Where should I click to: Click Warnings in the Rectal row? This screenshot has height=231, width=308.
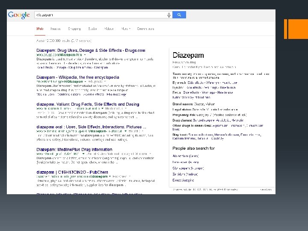208,92
